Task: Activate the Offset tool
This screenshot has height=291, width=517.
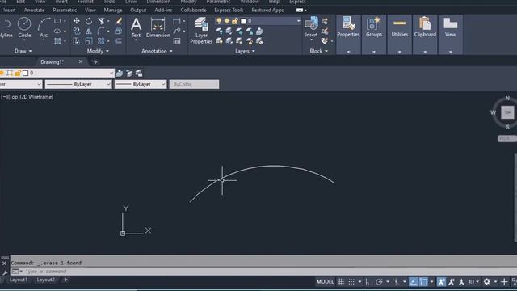Action: tap(119, 41)
